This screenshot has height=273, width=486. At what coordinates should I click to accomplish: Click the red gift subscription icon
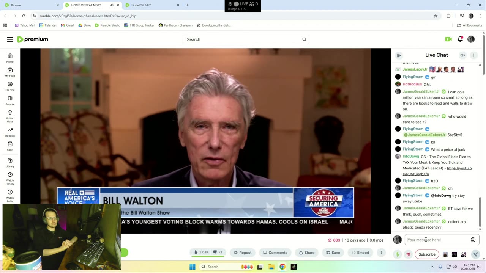coord(408,254)
